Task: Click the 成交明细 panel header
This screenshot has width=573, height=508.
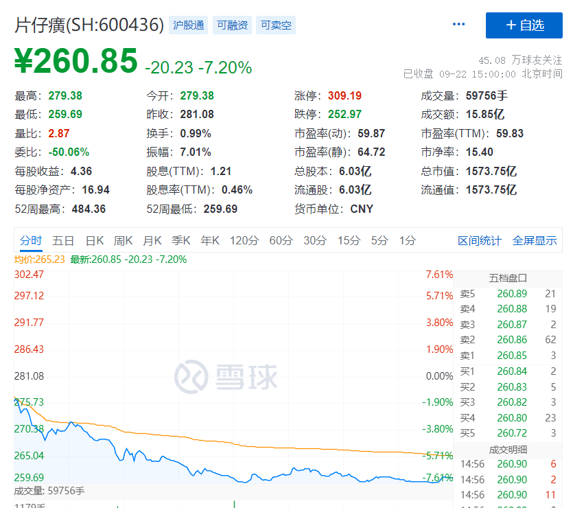Action: 508,450
